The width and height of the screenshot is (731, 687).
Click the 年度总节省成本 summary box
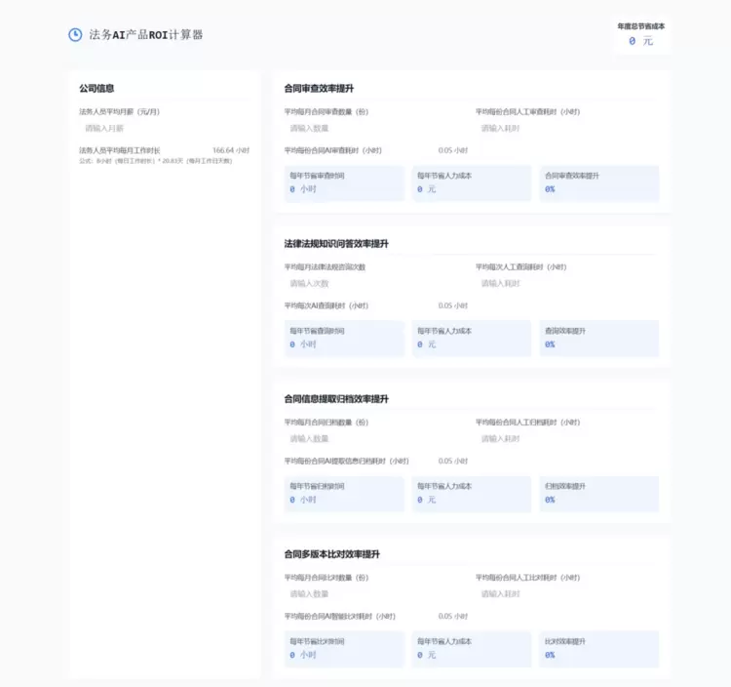[640, 35]
